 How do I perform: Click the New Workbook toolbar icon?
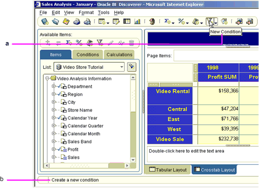pyautogui.click(x=45, y=21)
